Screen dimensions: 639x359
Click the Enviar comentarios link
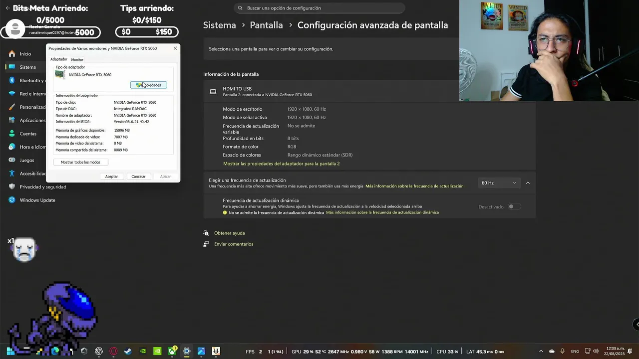point(234,244)
